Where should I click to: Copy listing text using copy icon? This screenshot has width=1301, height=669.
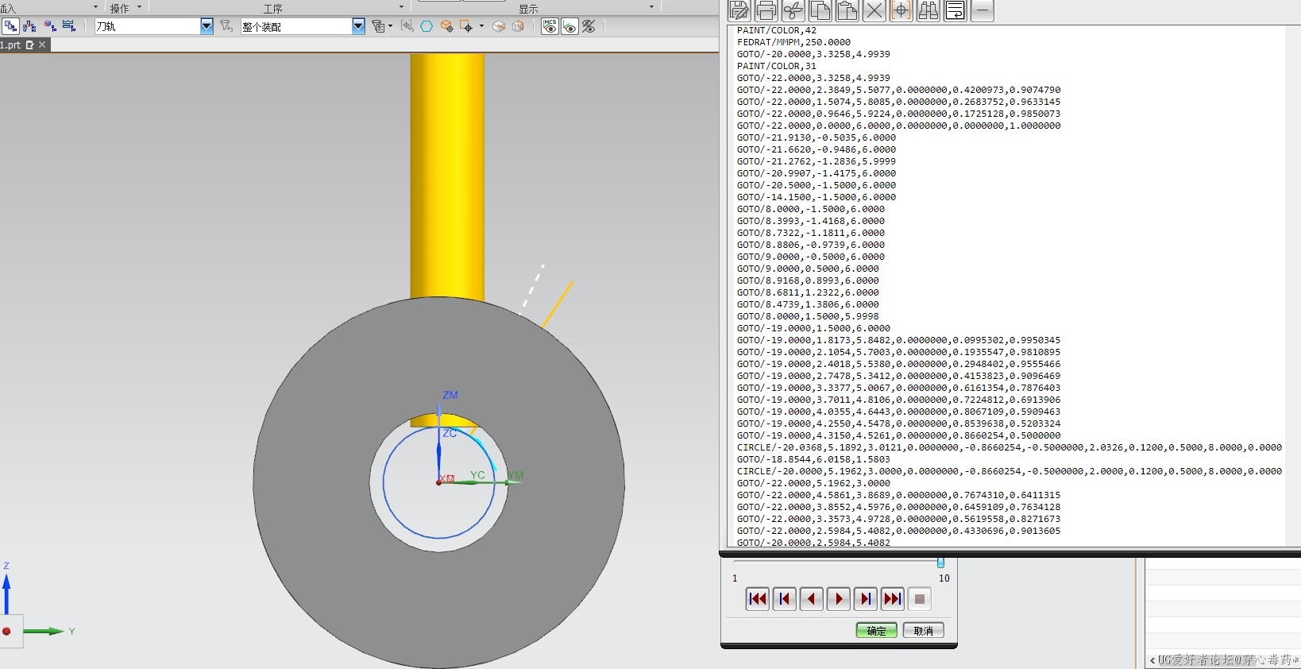[x=820, y=11]
